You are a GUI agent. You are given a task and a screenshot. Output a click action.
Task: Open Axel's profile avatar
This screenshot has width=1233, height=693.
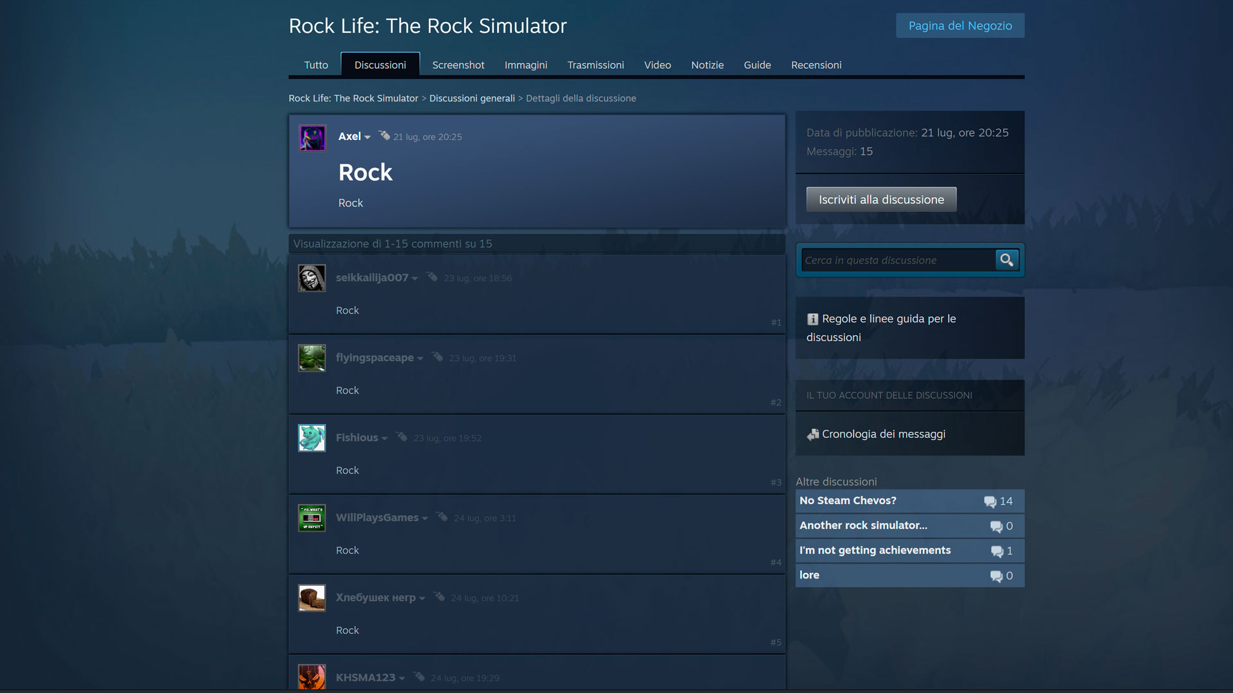[x=312, y=137]
